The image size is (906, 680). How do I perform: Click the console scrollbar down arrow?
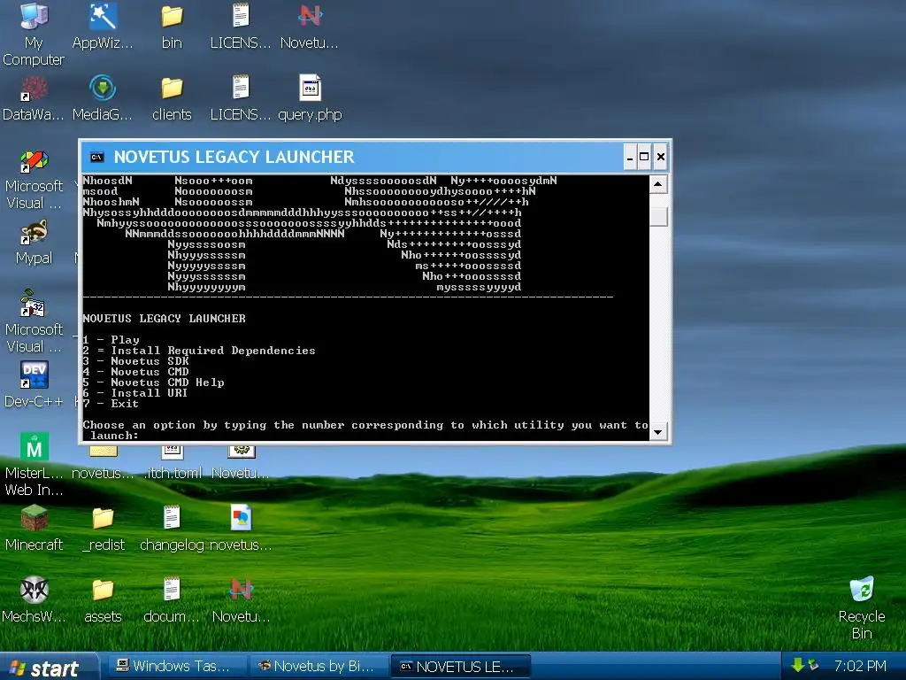pos(658,432)
